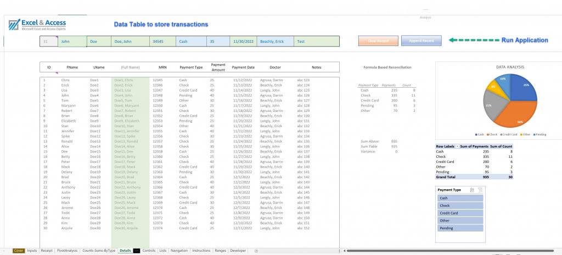Open the Row Labels pivot filter dropdown
The height and width of the screenshot is (255, 562).
tap(457, 146)
